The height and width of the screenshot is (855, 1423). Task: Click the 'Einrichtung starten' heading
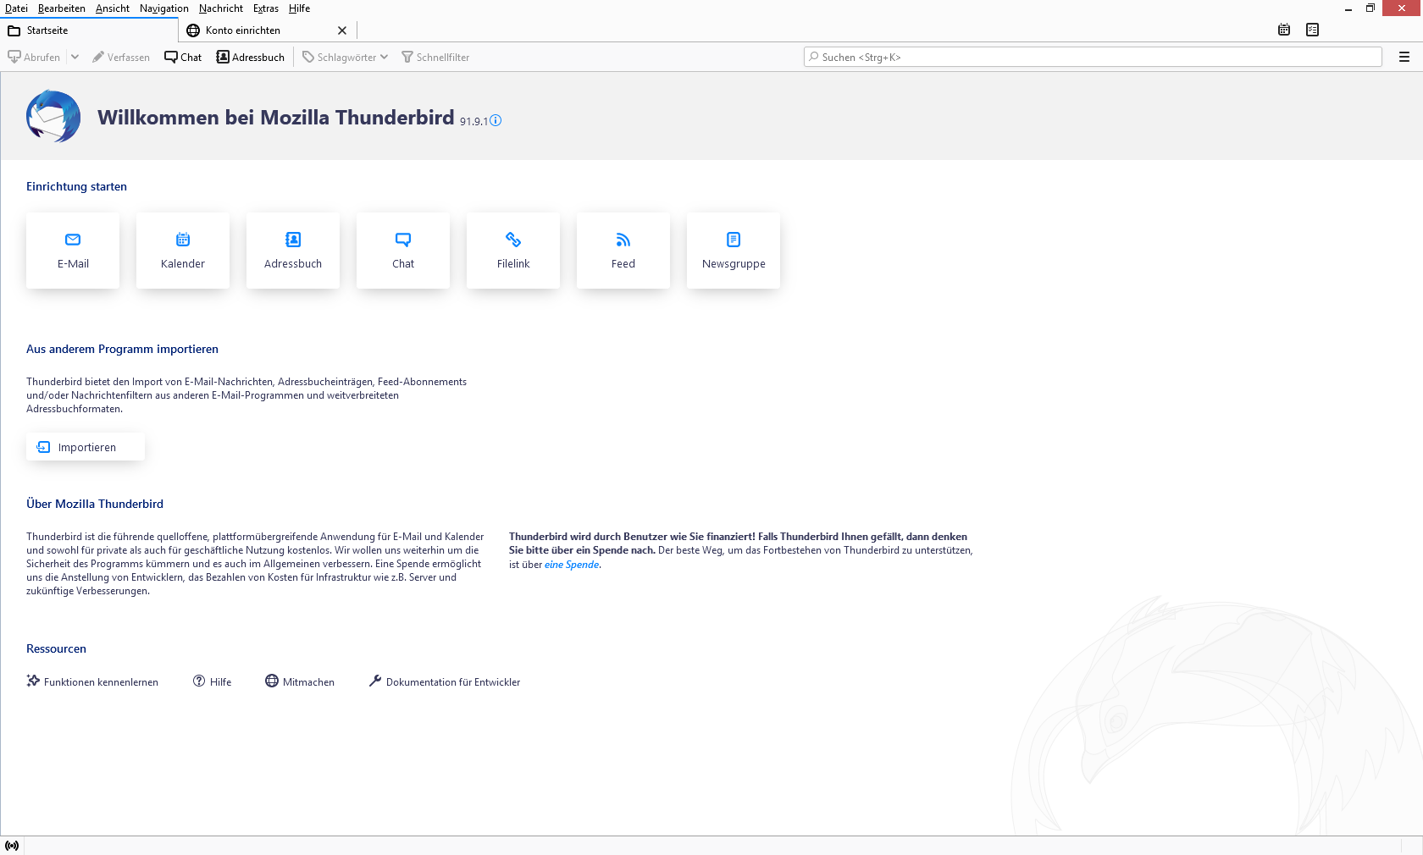[76, 186]
